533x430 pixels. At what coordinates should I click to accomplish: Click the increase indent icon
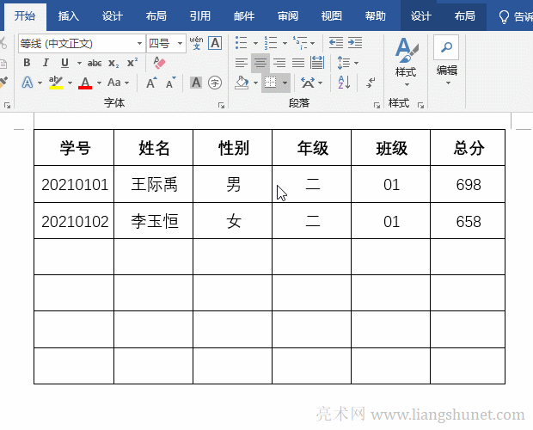point(353,43)
